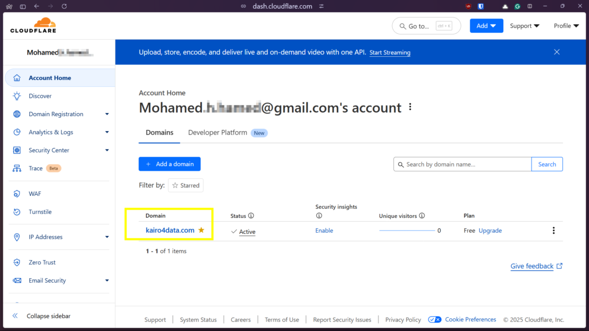Open Turnstile in the sidebar
589x331 pixels.
[x=40, y=211]
